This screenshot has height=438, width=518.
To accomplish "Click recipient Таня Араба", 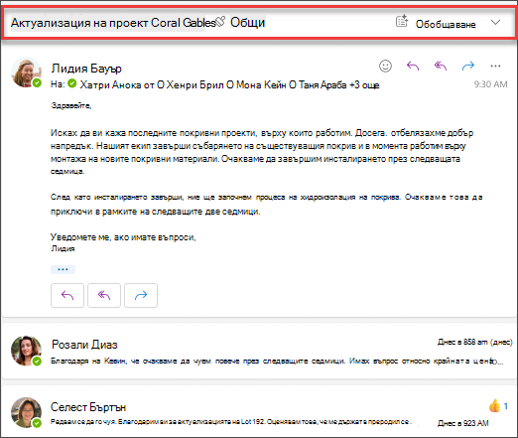I will tap(323, 84).
